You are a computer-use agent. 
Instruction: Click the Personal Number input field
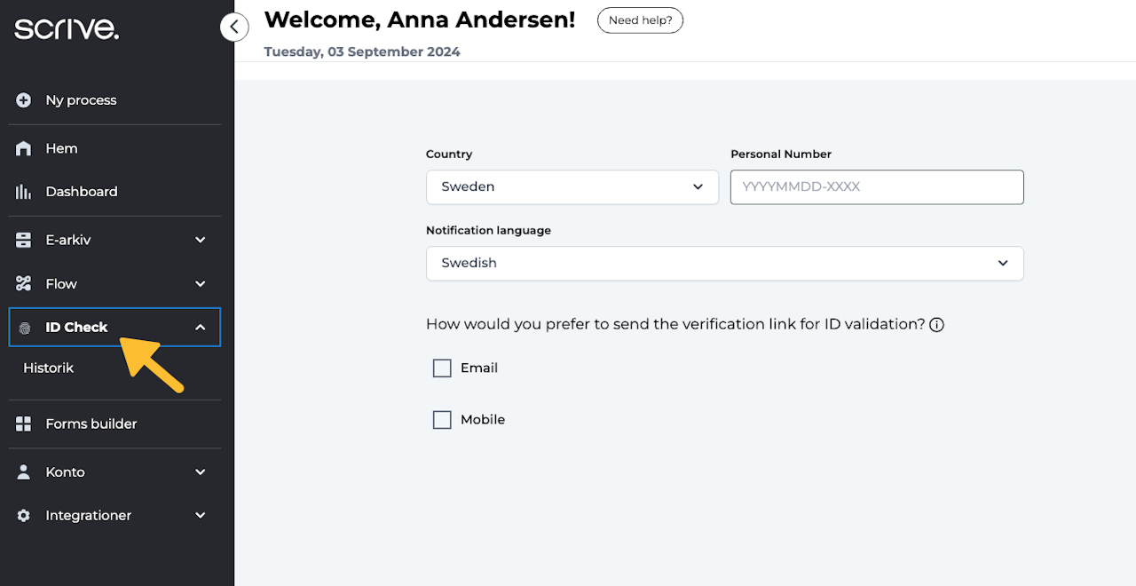pos(877,187)
